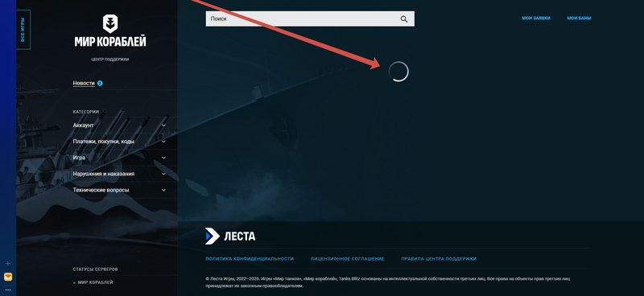Image resolution: width=644 pixels, height=296 pixels.
Task: Click the search magnifier icon
Action: [404, 18]
